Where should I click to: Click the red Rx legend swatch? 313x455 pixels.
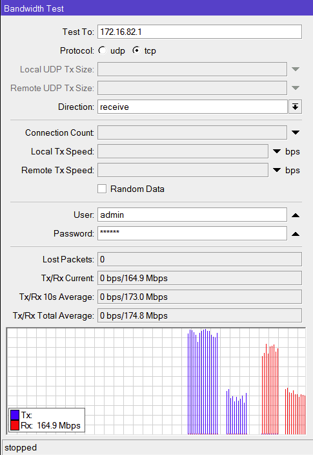[15, 425]
